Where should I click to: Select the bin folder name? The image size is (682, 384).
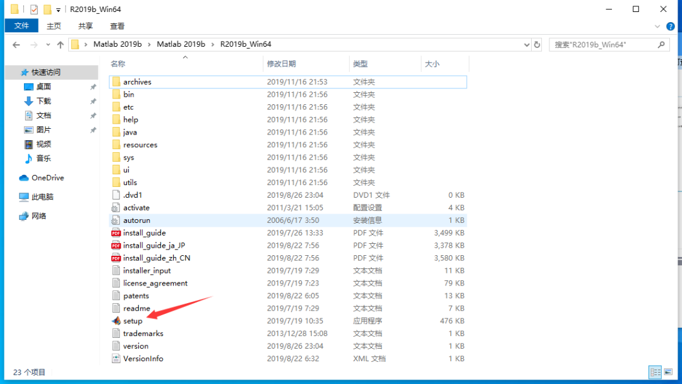click(129, 94)
